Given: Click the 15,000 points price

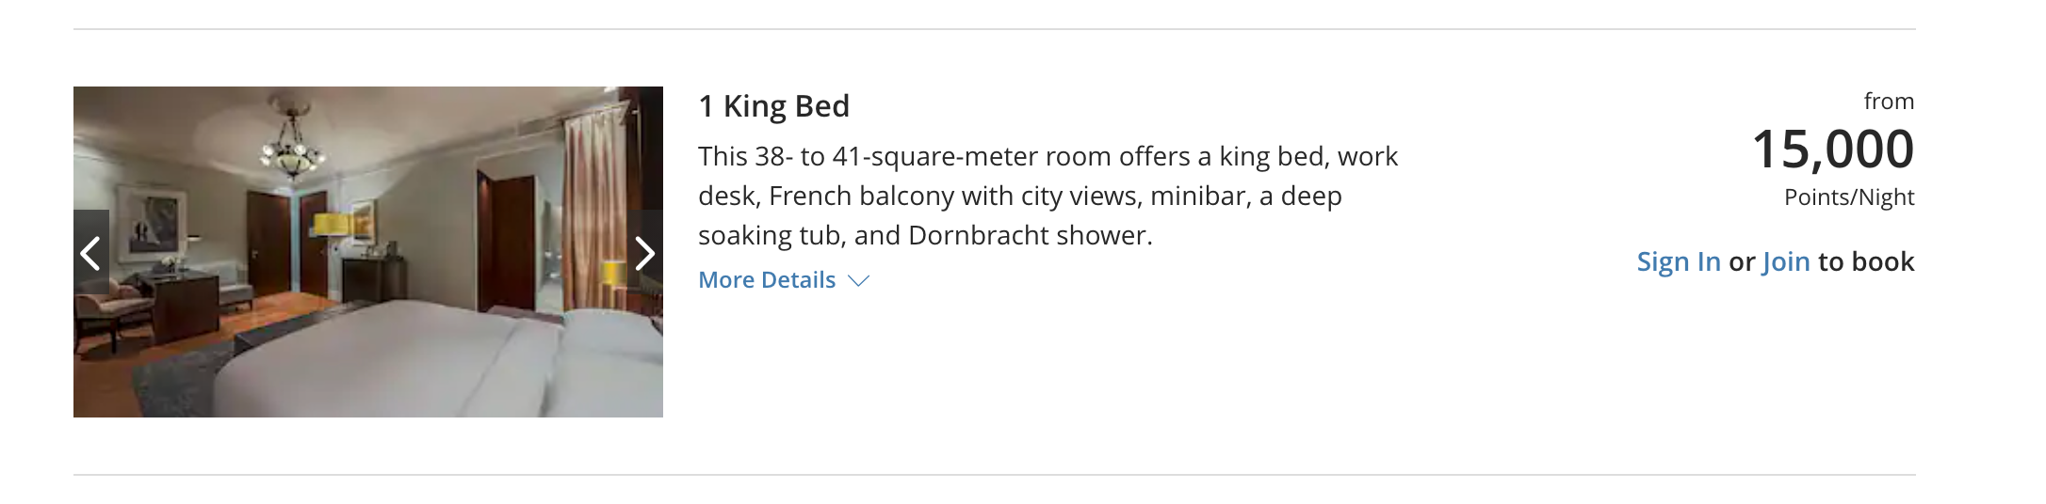Looking at the screenshot, I should pos(1832,150).
